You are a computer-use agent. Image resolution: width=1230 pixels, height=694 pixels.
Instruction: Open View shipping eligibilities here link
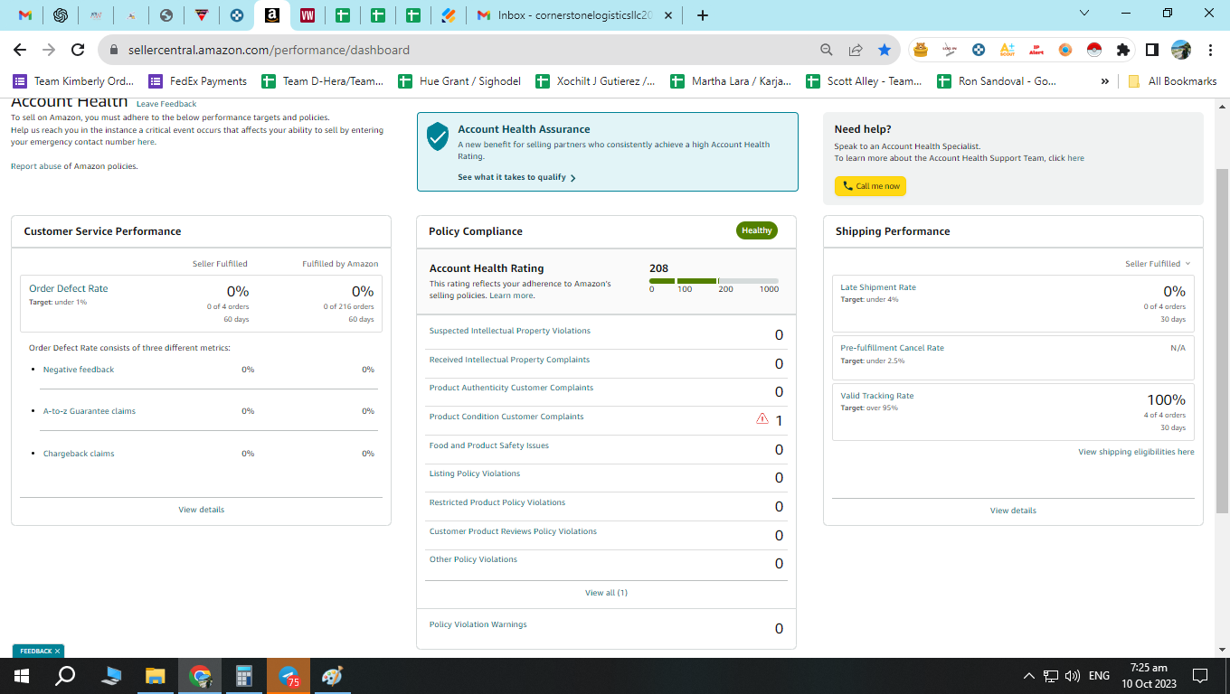[x=1136, y=452]
